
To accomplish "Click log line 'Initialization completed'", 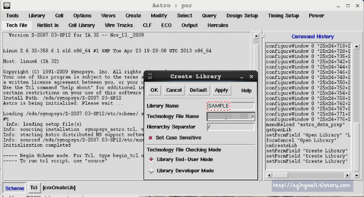I will tap(37, 145).
